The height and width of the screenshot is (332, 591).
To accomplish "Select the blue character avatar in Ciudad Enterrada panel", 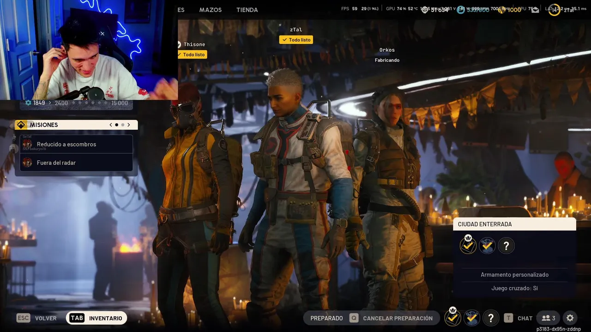I will pos(487,246).
